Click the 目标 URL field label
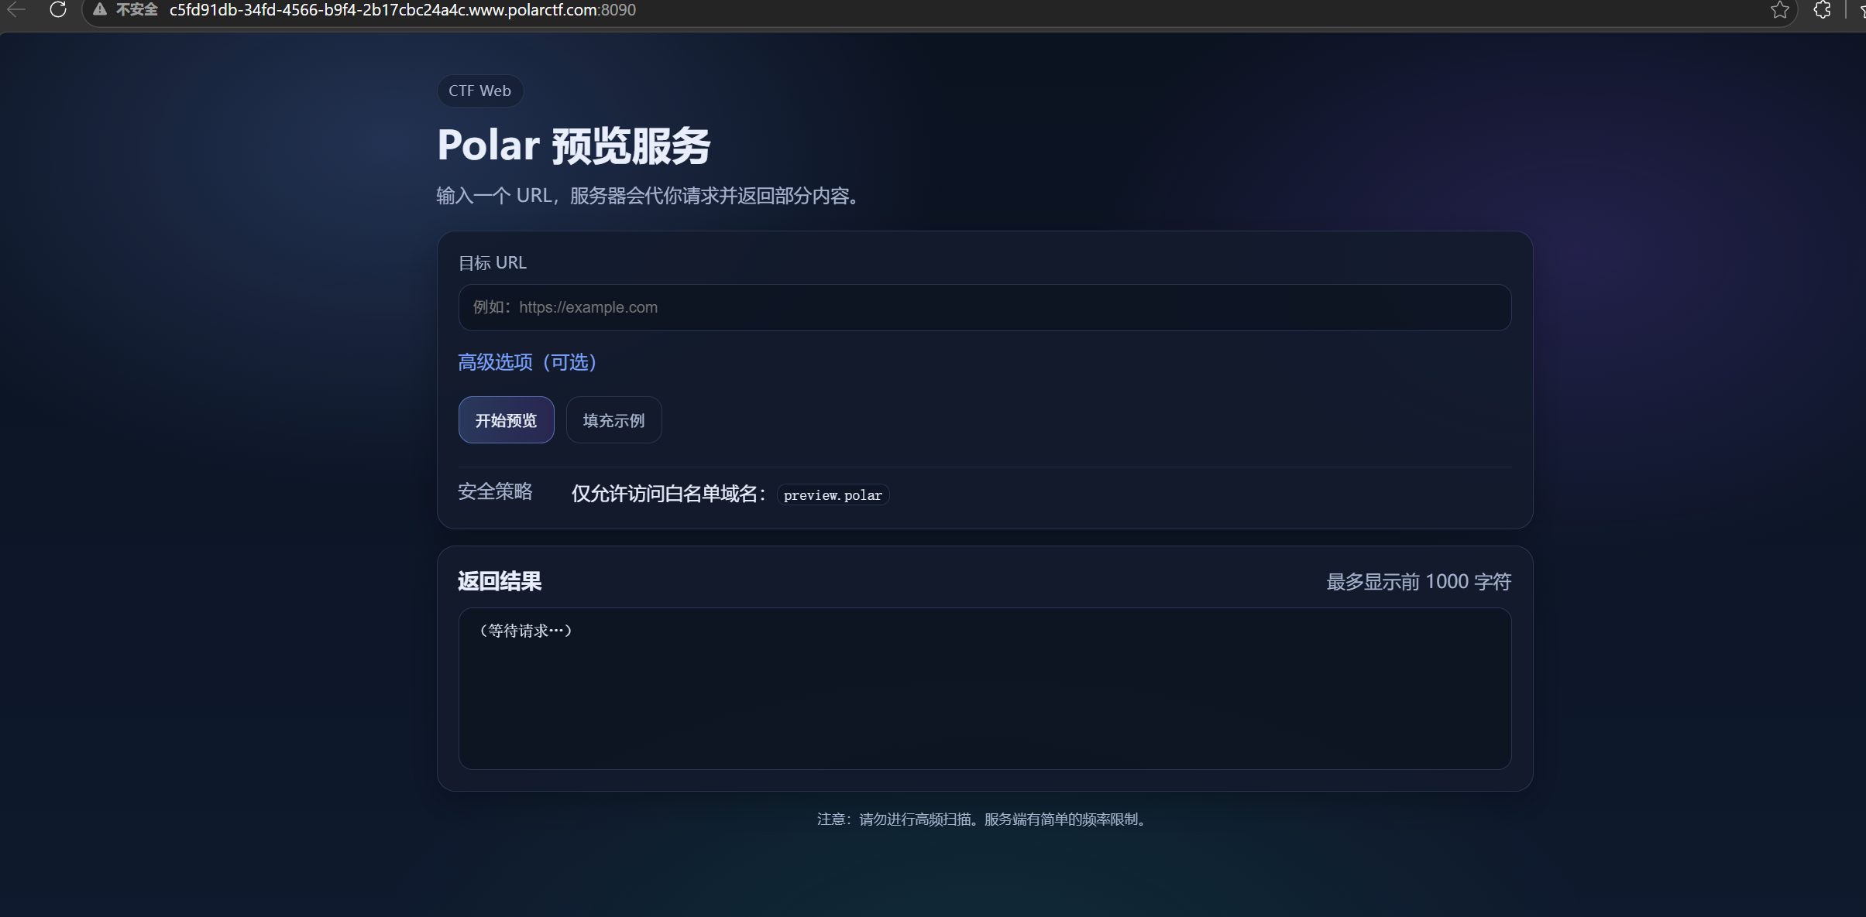Screen dimensions: 1866x917 point(492,263)
